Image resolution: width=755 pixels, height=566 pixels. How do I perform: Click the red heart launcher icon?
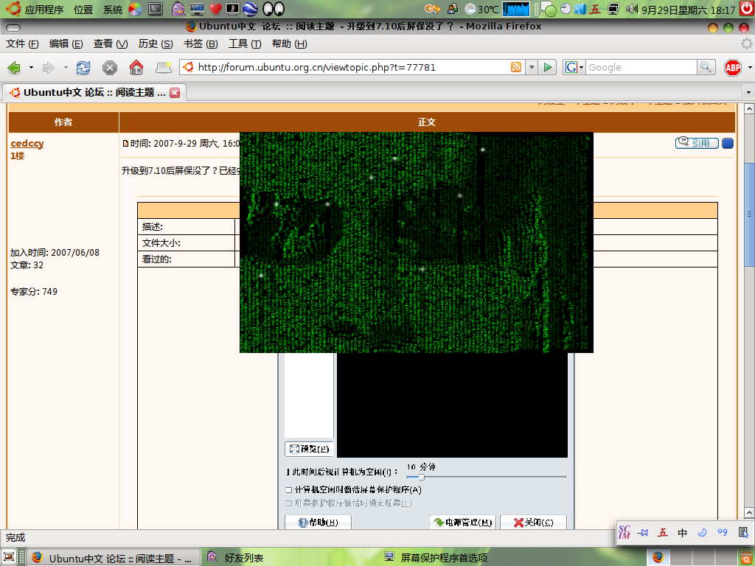click(215, 9)
